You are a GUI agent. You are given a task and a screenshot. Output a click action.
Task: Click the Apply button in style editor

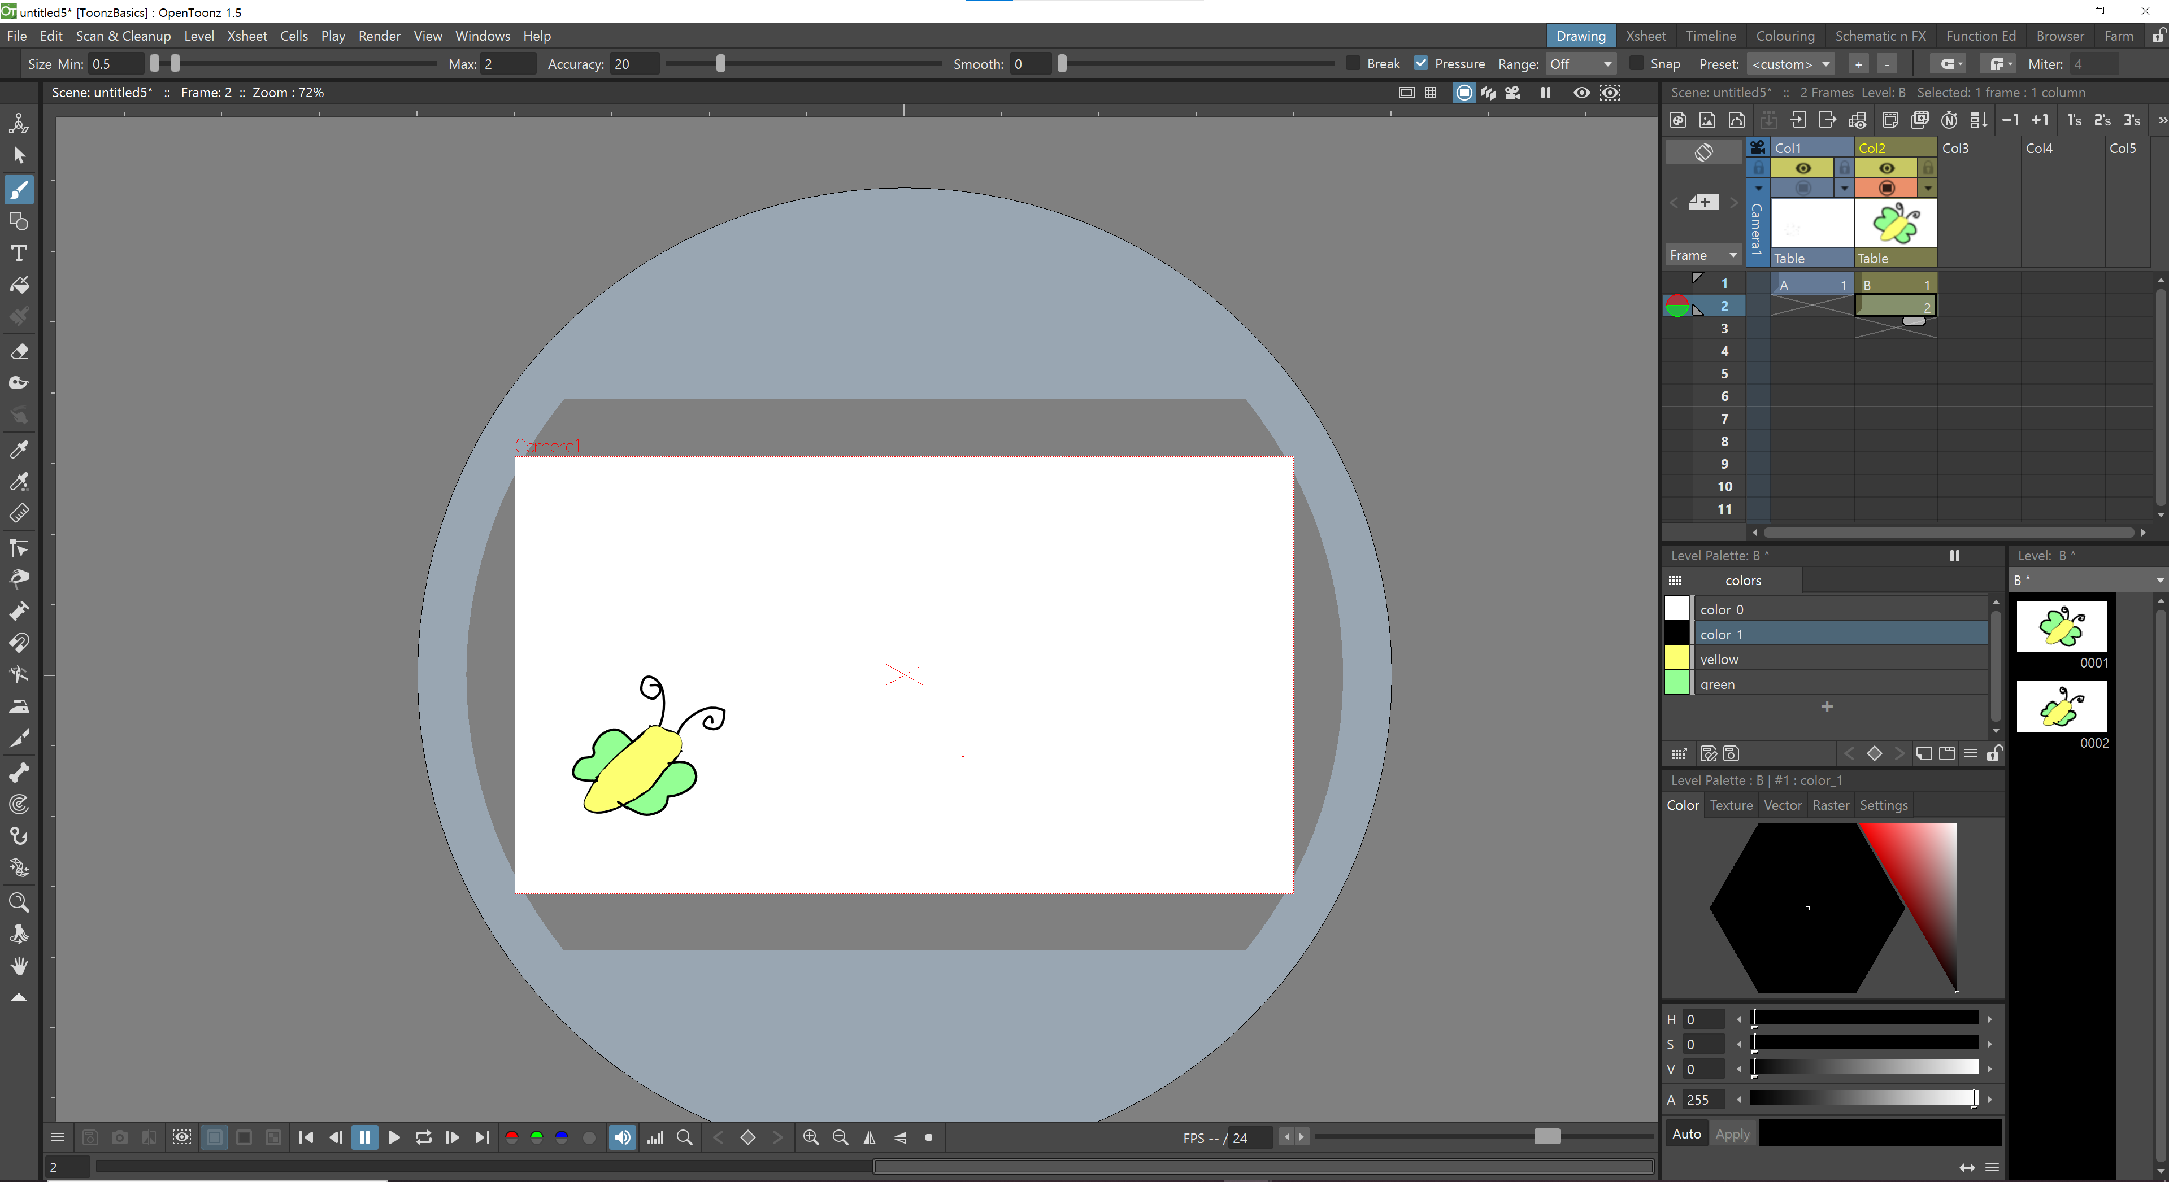pyautogui.click(x=1732, y=1134)
